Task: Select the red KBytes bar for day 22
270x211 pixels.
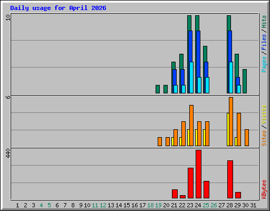Action: click(x=182, y=197)
